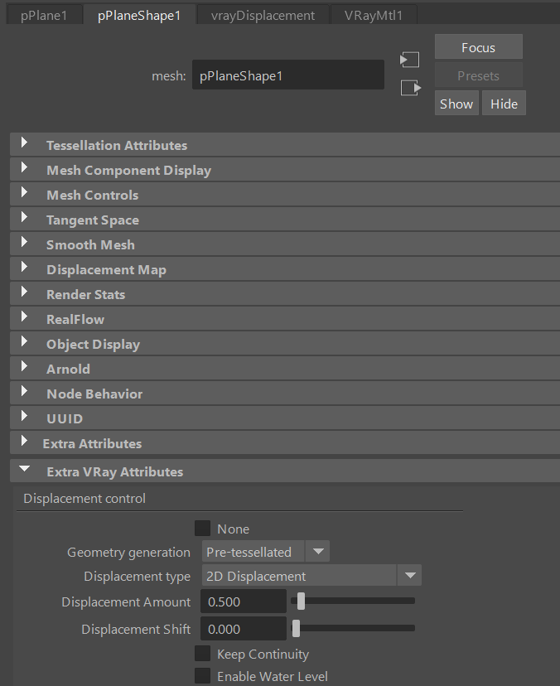Enable the Keep Continuity checkbox
Image resolution: width=560 pixels, height=686 pixels.
pyautogui.click(x=202, y=654)
